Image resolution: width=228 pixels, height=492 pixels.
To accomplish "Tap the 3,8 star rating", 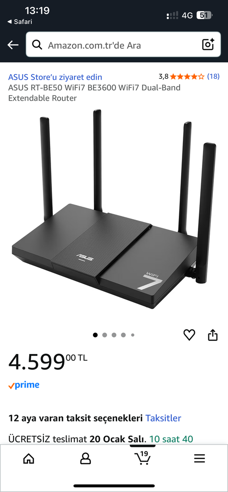I will pyautogui.click(x=181, y=76).
